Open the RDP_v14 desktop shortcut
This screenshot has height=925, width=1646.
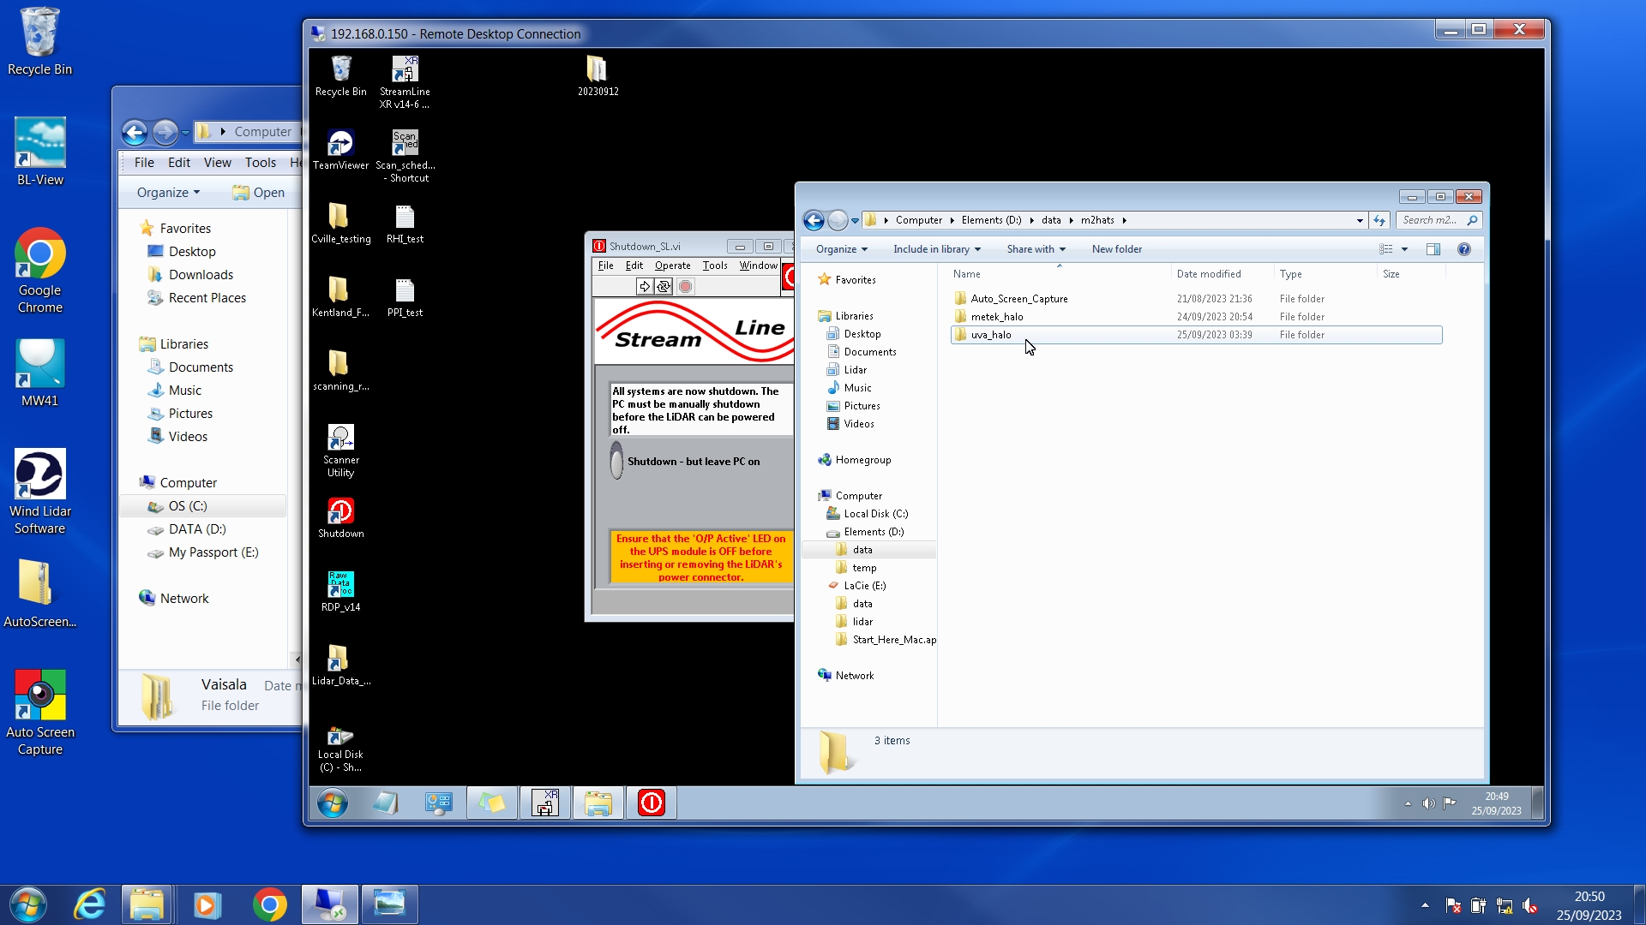point(340,585)
